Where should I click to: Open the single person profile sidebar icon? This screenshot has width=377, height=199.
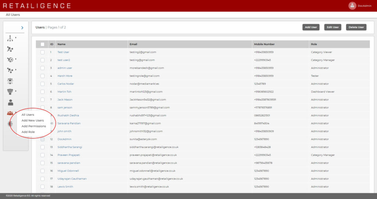[10, 102]
